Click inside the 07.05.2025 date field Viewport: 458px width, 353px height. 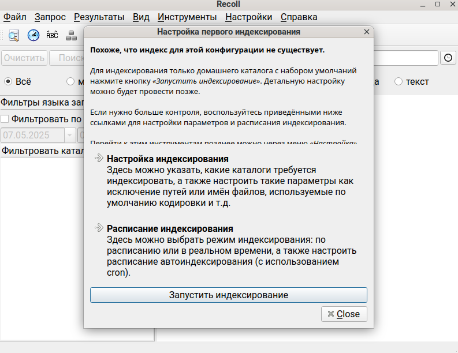(32, 135)
